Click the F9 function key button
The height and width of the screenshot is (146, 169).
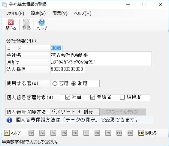108,133
